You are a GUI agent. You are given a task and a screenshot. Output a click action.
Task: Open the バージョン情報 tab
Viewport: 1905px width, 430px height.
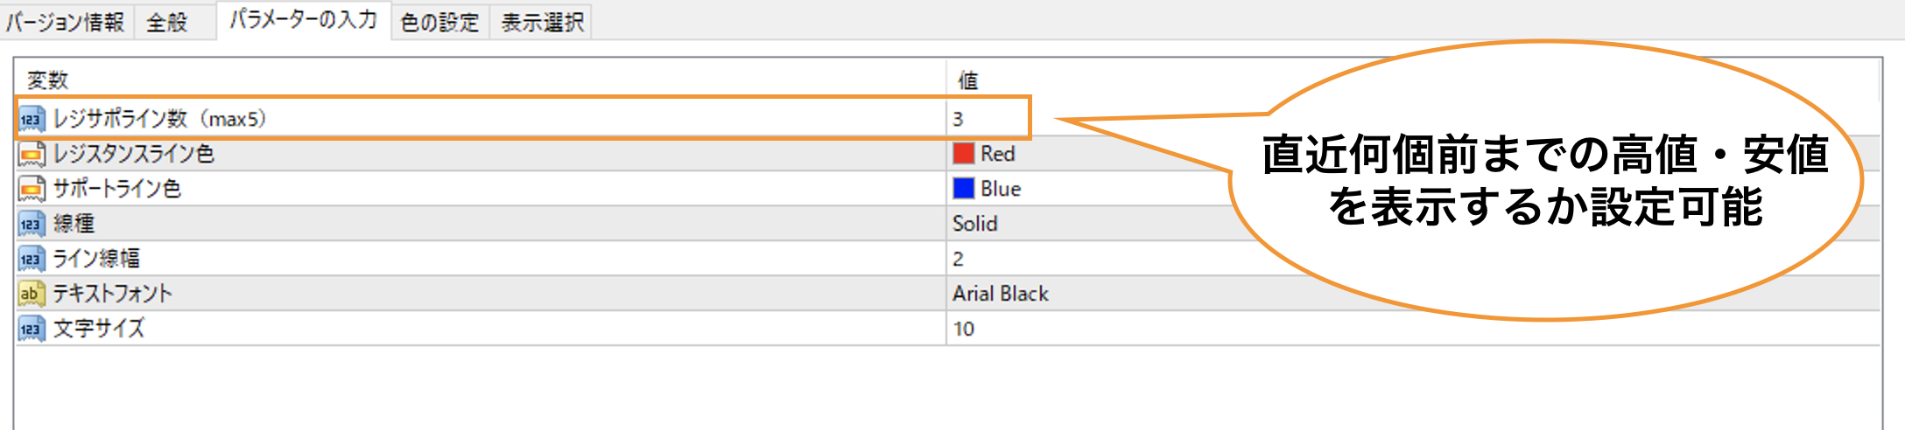pos(67,22)
